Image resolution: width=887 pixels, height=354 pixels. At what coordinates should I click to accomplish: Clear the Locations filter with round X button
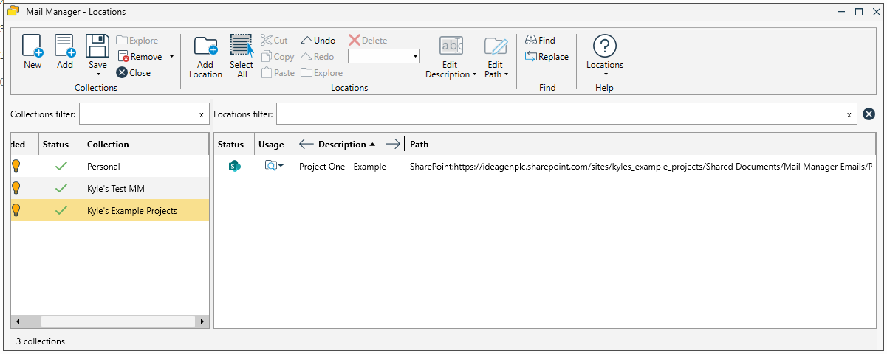click(x=869, y=114)
